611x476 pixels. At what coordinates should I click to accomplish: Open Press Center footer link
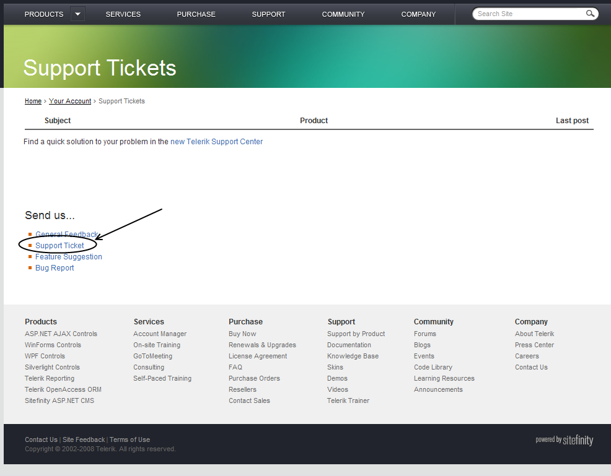click(x=535, y=345)
